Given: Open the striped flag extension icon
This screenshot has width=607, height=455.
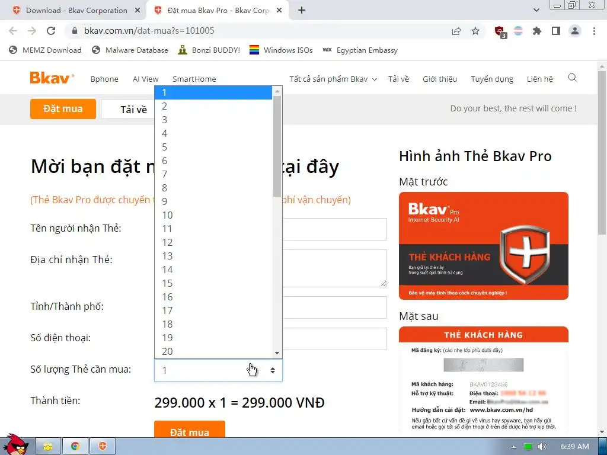Looking at the screenshot, I should (x=518, y=31).
